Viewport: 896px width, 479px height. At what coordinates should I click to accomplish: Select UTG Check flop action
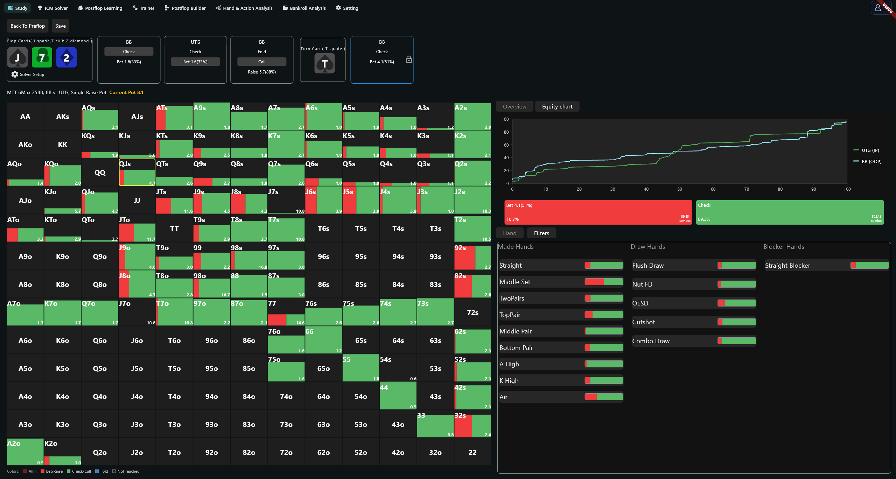[195, 51]
